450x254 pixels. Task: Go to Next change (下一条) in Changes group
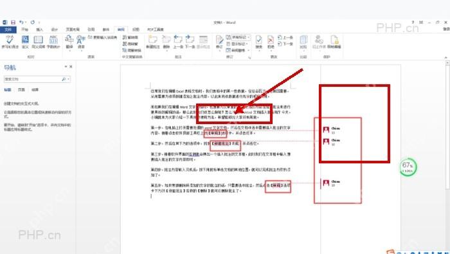[285, 44]
